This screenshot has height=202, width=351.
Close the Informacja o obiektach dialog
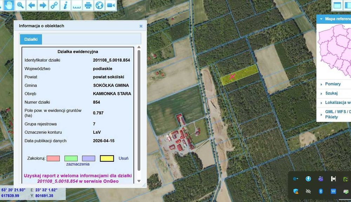(x=141, y=26)
